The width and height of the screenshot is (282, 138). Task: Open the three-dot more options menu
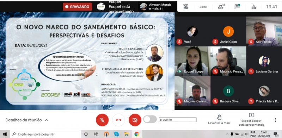click(x=275, y=120)
